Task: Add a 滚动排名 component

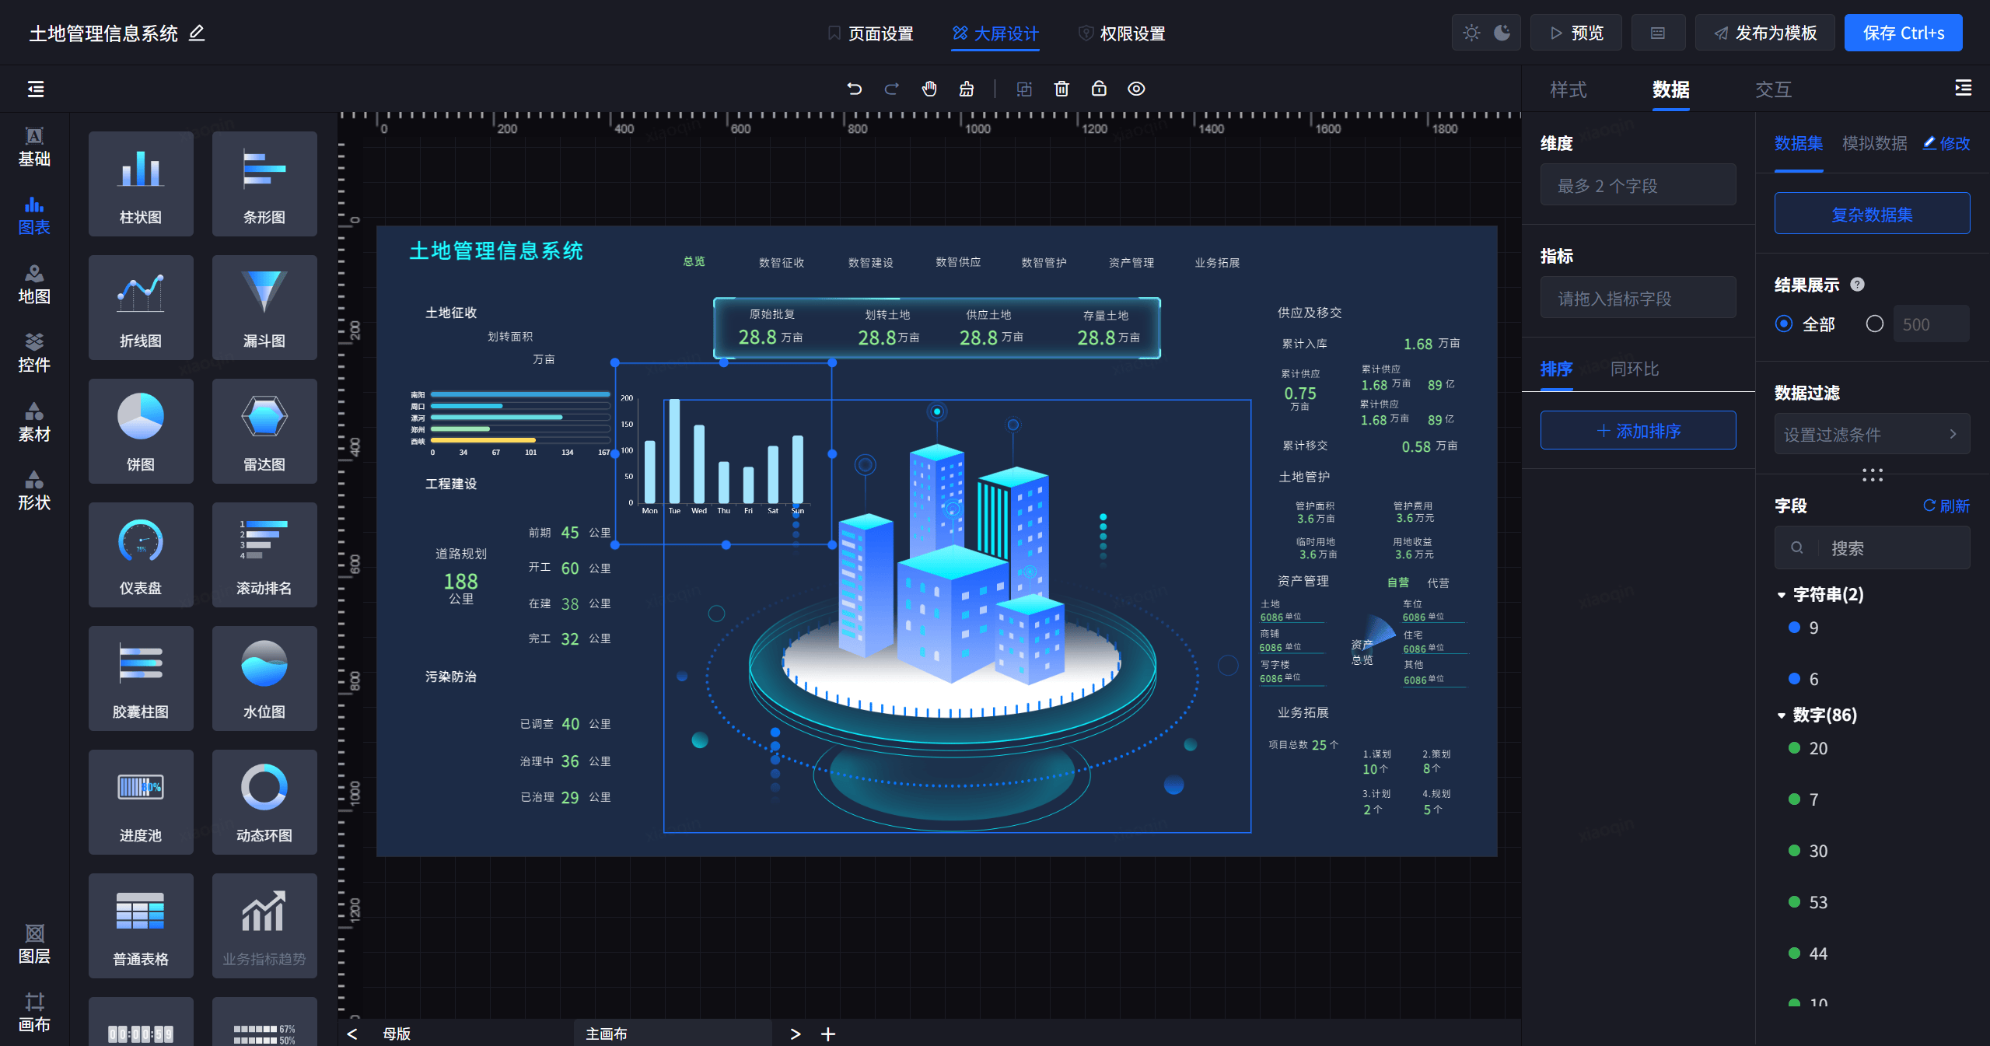Action: click(264, 554)
